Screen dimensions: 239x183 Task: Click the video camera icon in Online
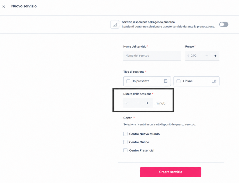tap(214, 81)
